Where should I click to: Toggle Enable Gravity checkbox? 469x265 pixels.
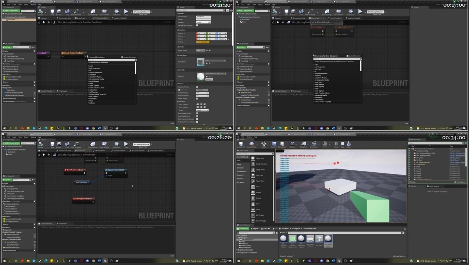point(197,99)
